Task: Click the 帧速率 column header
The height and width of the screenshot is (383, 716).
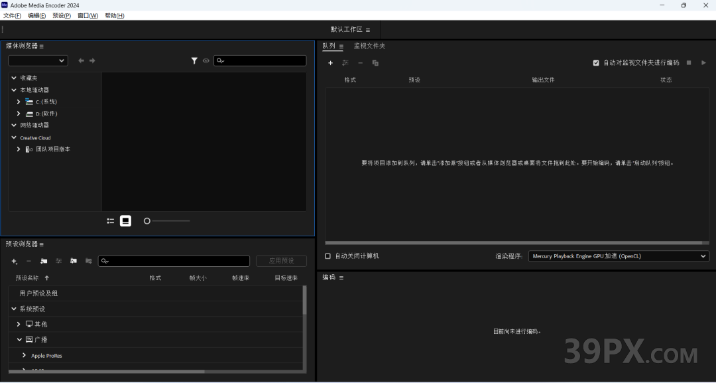Action: point(241,278)
